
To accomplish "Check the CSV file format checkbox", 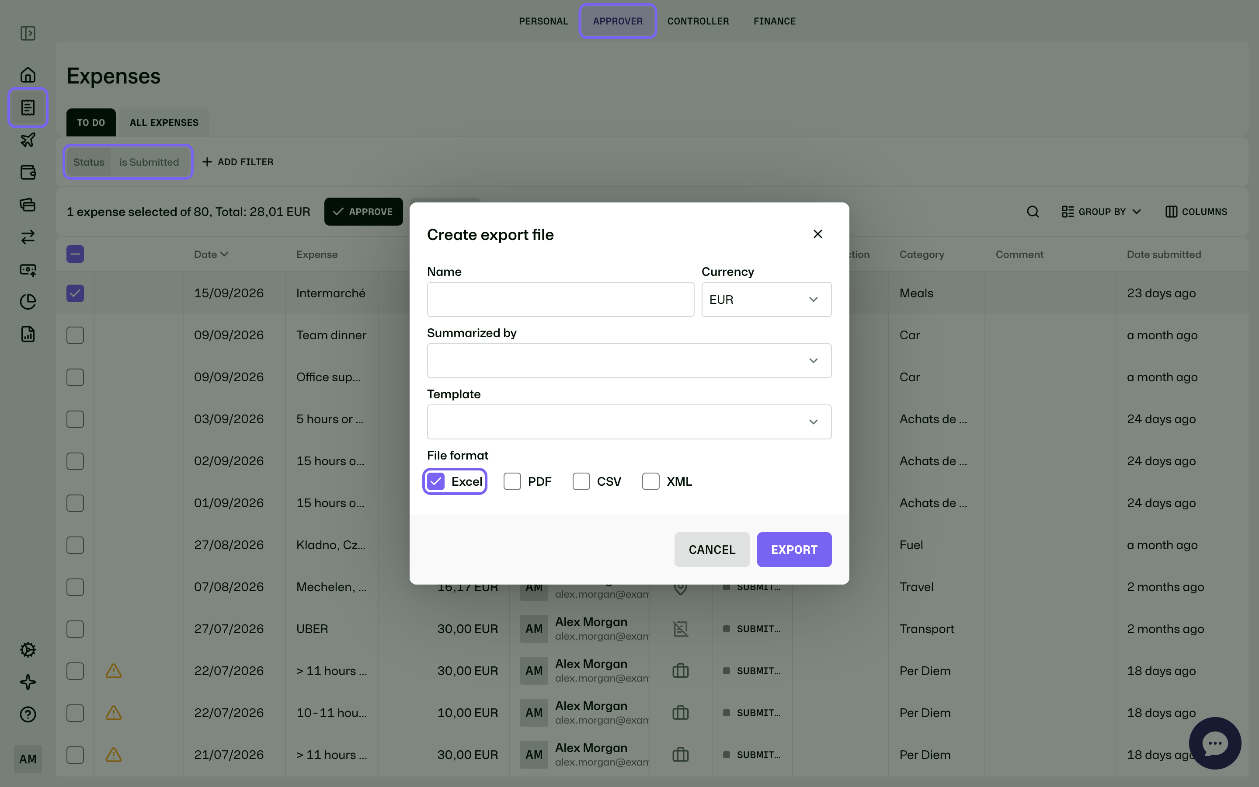I will tap(581, 481).
